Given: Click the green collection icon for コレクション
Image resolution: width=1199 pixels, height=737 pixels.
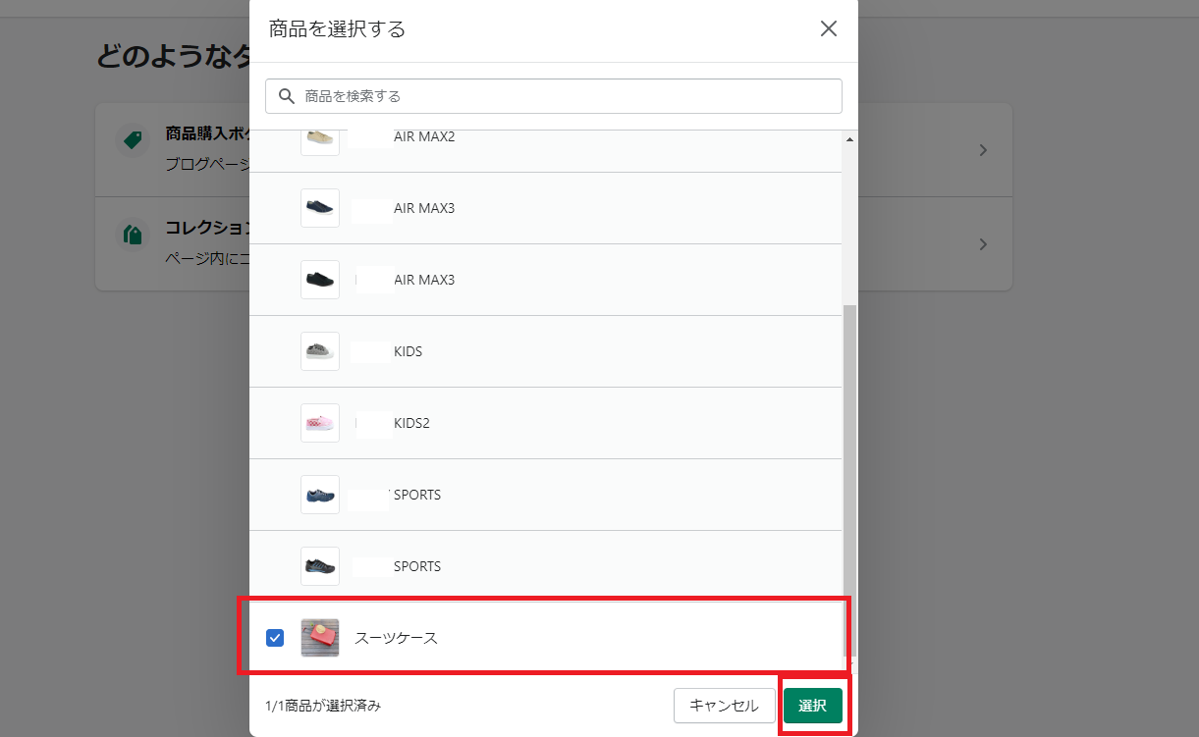Looking at the screenshot, I should [x=131, y=234].
